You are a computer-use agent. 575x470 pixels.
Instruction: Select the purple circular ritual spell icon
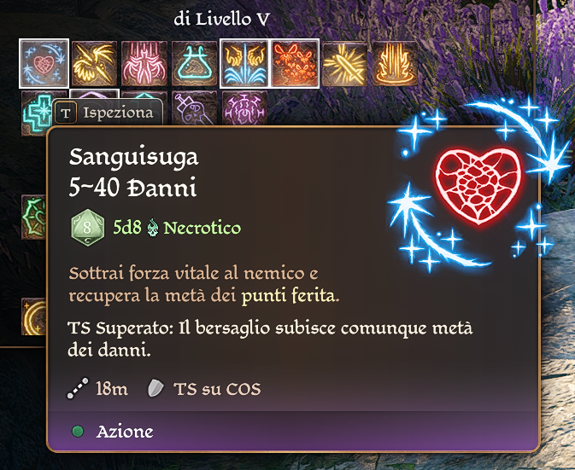[x=244, y=108]
